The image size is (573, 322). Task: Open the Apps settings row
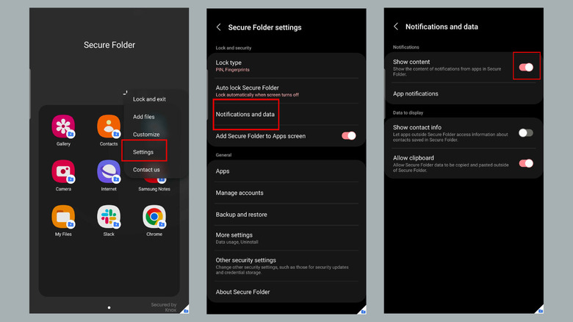click(286, 171)
